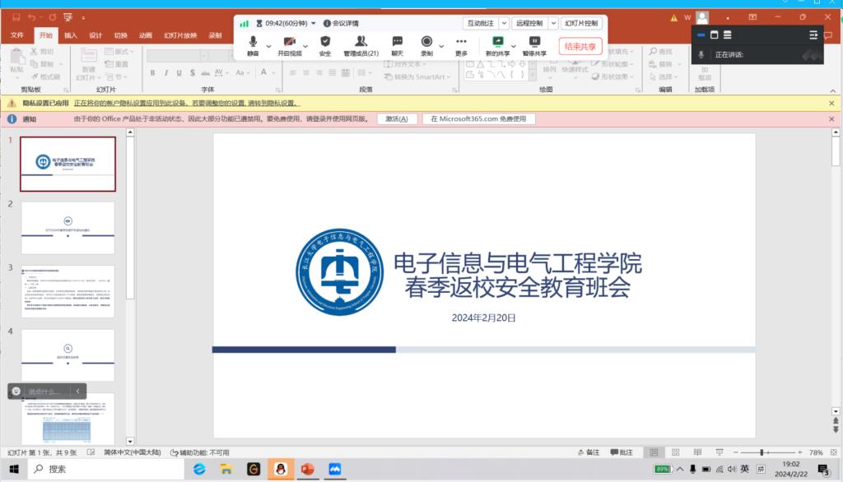Open the 聊天 chat icon

(x=397, y=44)
